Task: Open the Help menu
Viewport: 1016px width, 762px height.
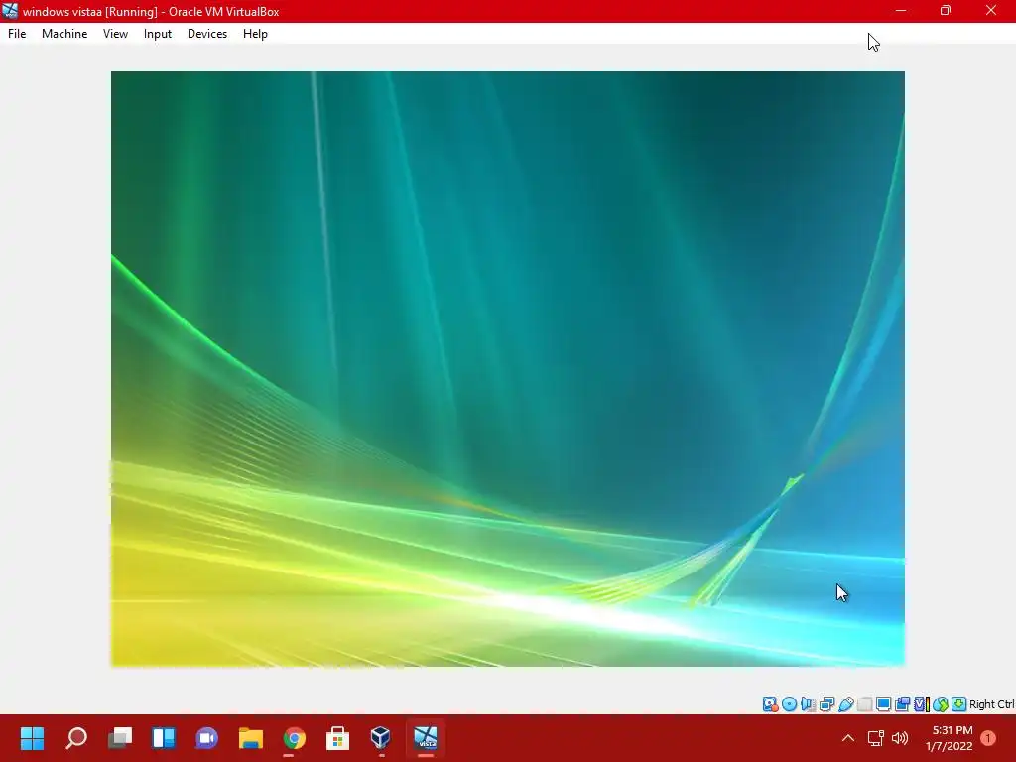Action: 255,34
